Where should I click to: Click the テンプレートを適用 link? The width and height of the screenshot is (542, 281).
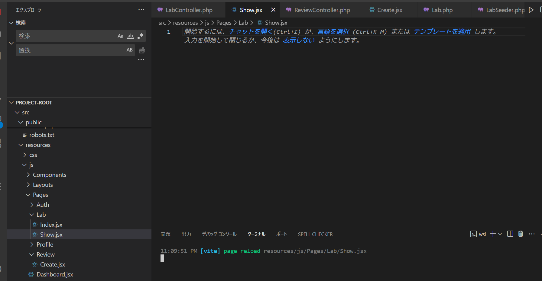coord(442,31)
